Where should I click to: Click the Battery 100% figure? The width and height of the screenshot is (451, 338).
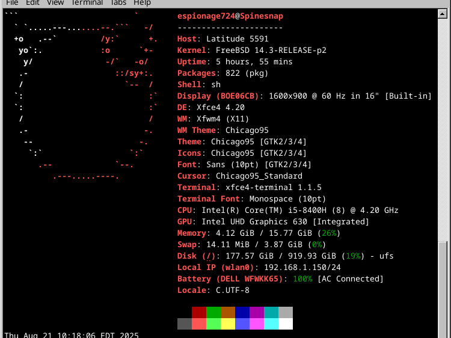[302, 278]
